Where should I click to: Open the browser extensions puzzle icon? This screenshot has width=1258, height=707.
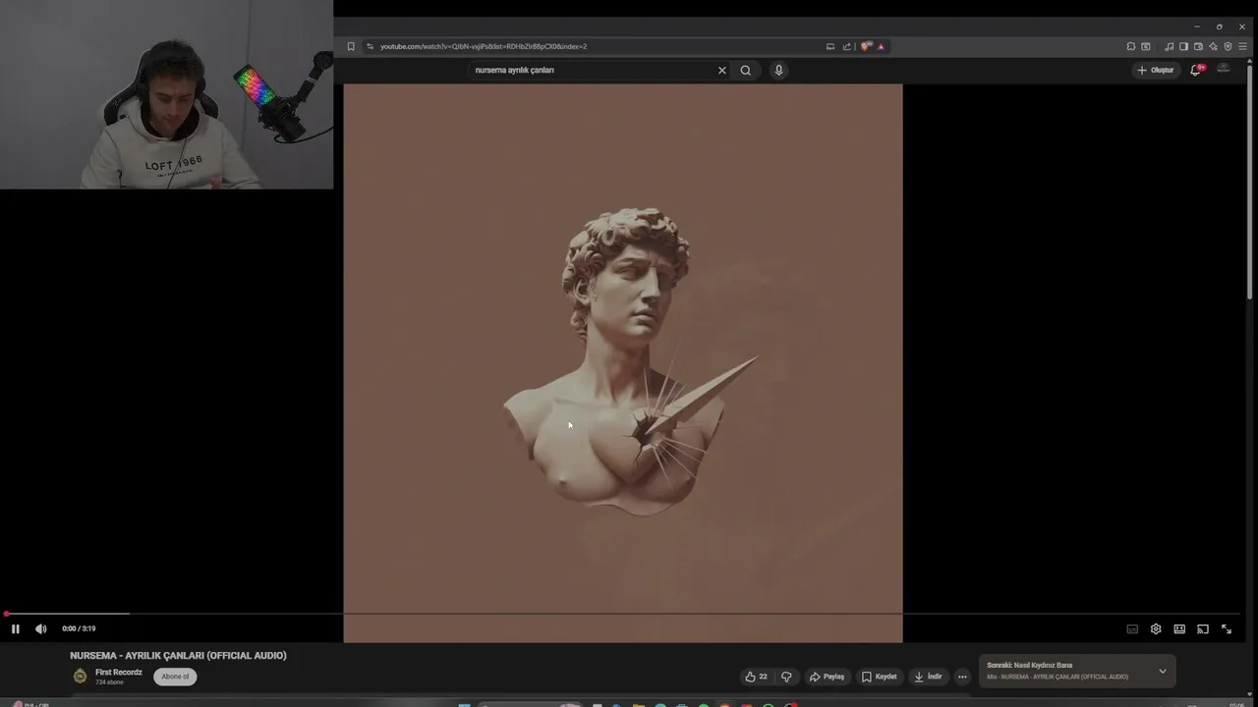click(1130, 46)
